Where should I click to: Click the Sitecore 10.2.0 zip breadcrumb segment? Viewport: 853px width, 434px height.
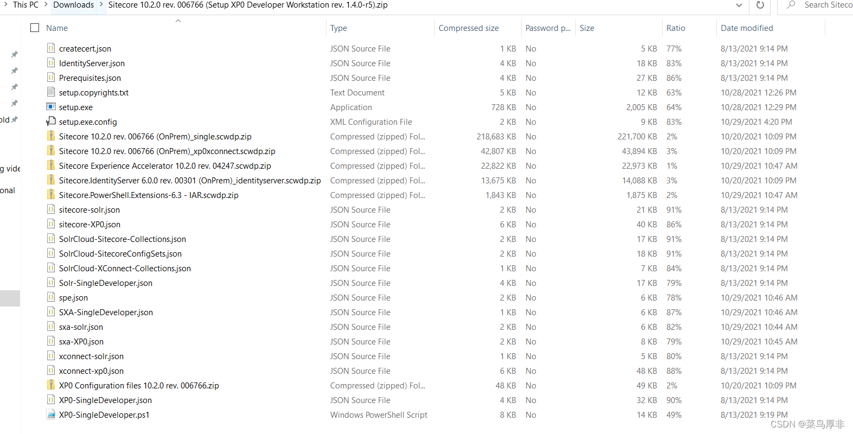coord(248,5)
